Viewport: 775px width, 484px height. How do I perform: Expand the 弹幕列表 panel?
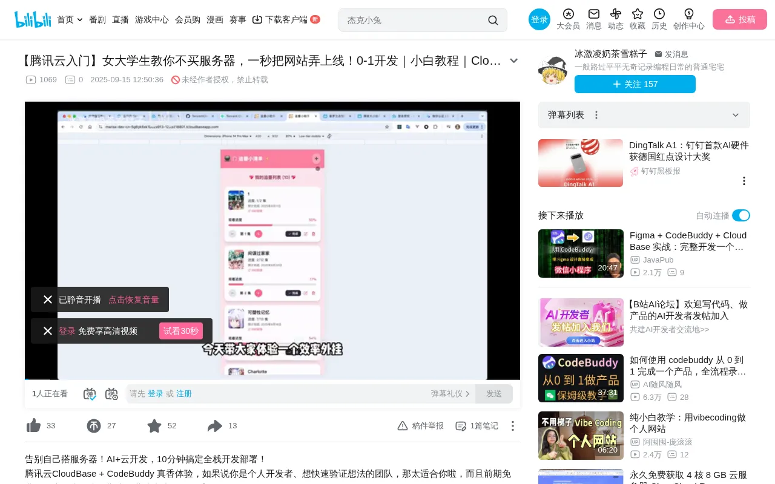736,115
